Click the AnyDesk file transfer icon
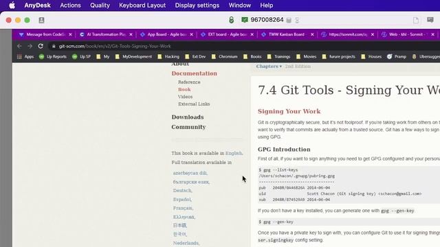Viewport: 440px width, 247px height. pyautogui.click(x=416, y=20)
